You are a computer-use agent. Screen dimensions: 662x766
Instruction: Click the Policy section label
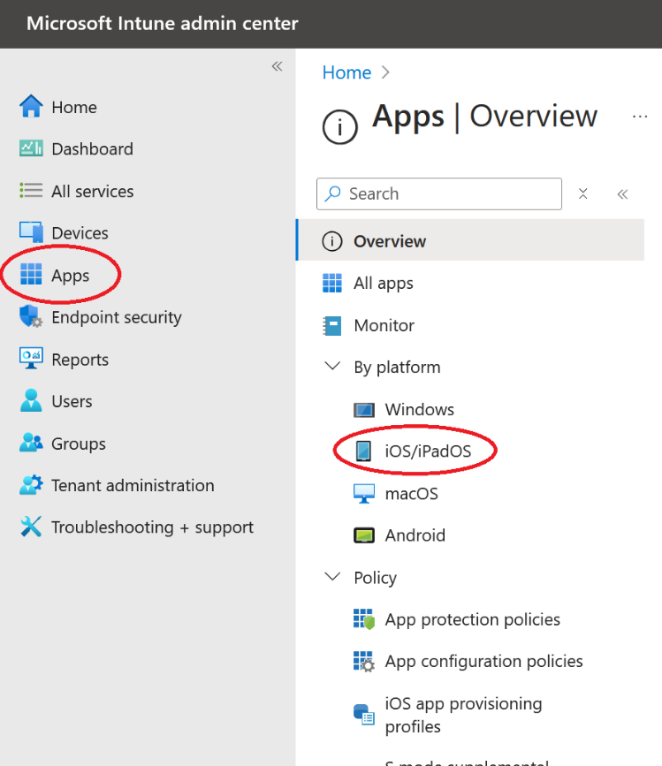point(376,578)
